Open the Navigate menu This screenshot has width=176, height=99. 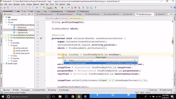16,4
